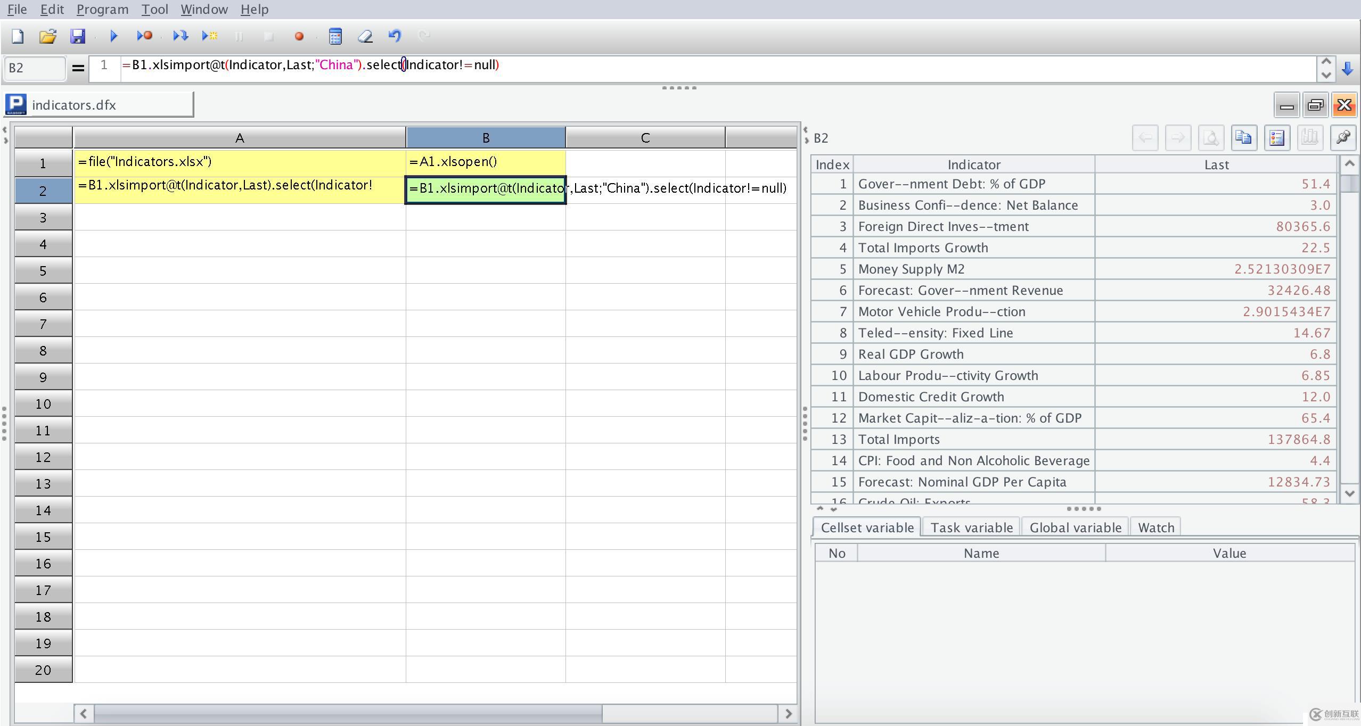Toggle the pushpin to pin value panel
The image size is (1361, 726).
pyautogui.click(x=1342, y=138)
